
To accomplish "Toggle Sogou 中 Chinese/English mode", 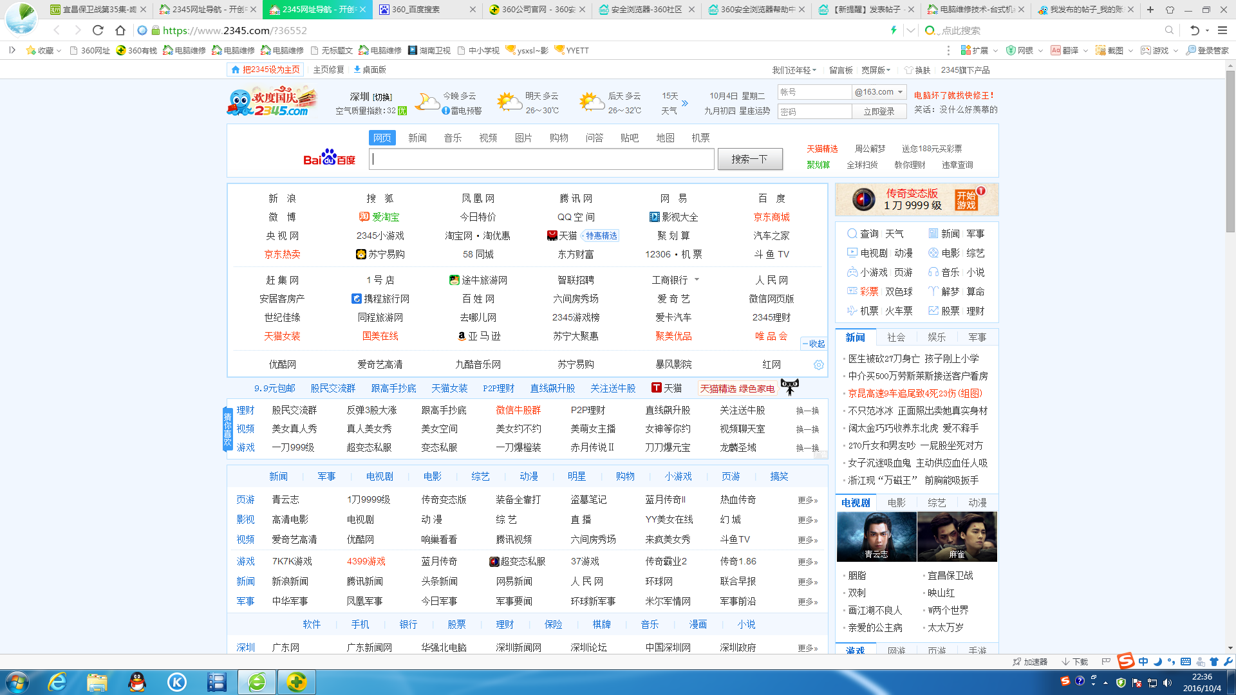I will [x=1143, y=662].
